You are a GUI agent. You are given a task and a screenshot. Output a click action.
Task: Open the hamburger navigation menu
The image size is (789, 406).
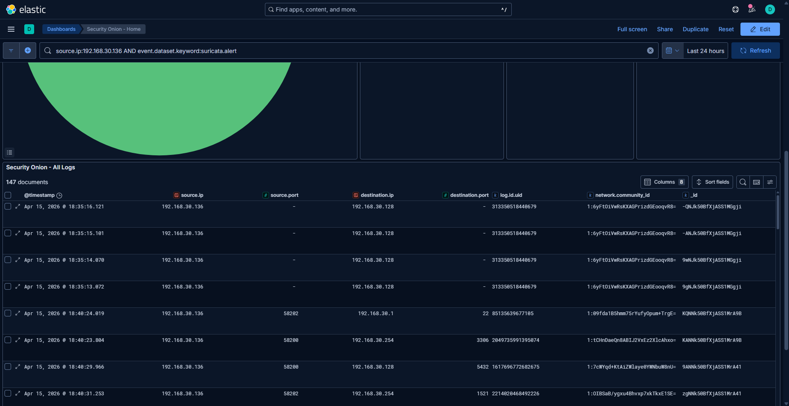(x=11, y=29)
